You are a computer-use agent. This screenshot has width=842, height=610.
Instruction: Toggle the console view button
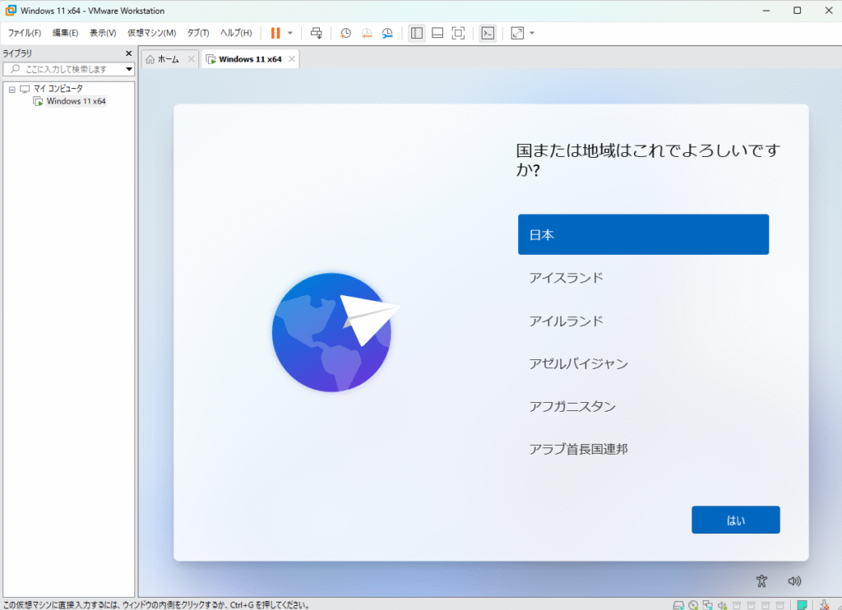coord(488,33)
